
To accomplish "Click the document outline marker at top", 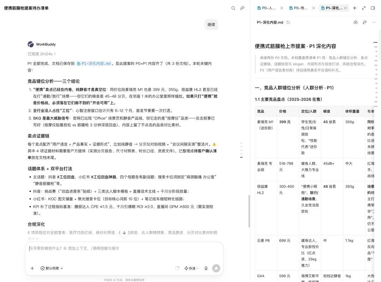I will [x=375, y=42].
